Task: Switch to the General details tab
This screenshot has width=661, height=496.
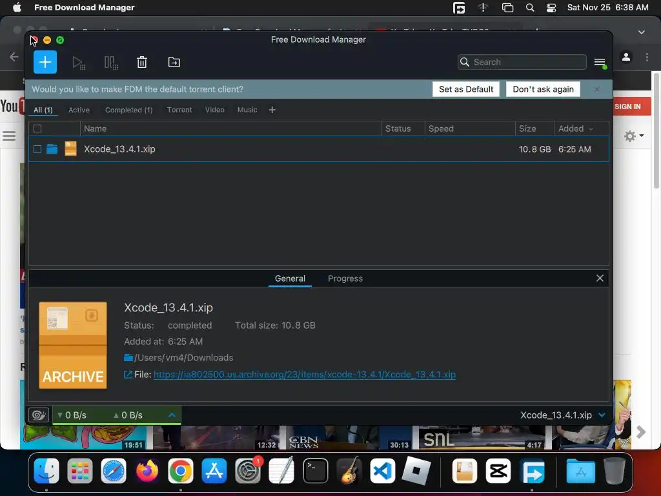Action: click(x=290, y=278)
